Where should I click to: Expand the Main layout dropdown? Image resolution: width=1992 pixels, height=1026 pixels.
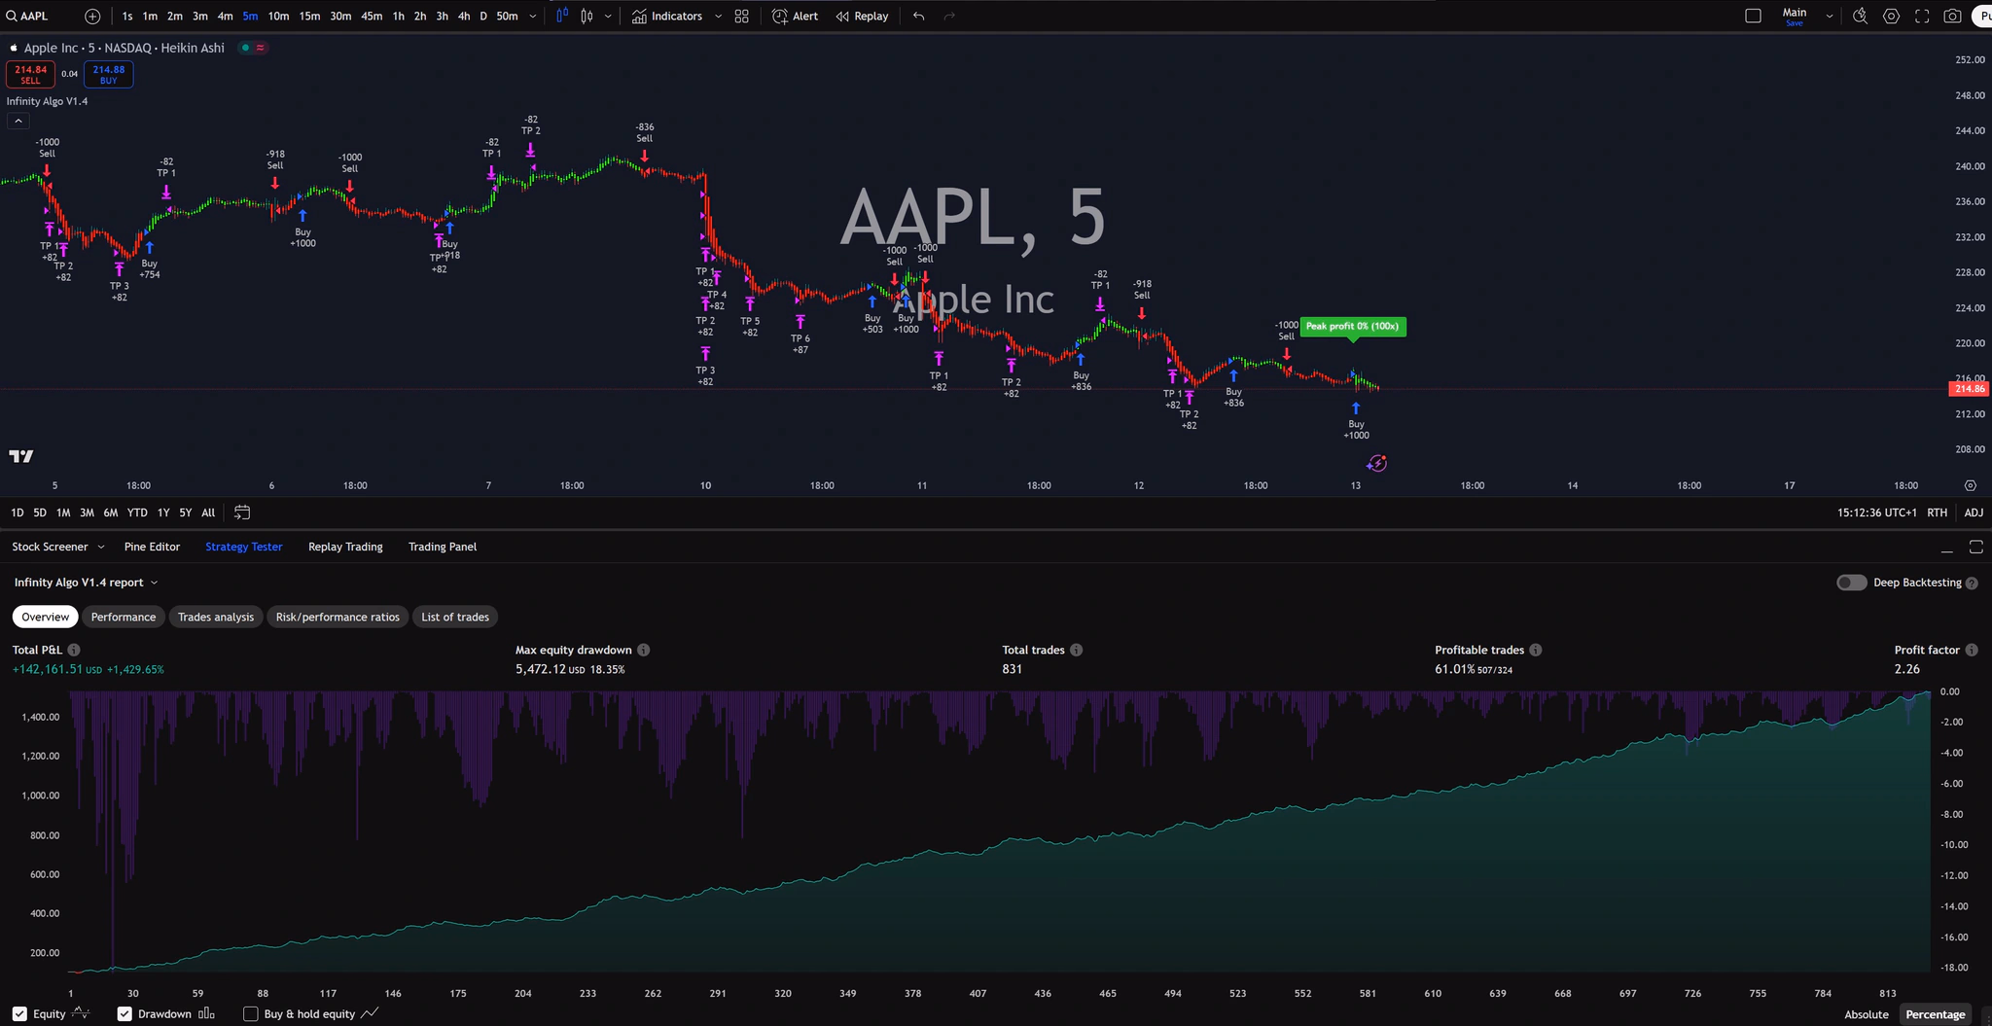click(1829, 16)
